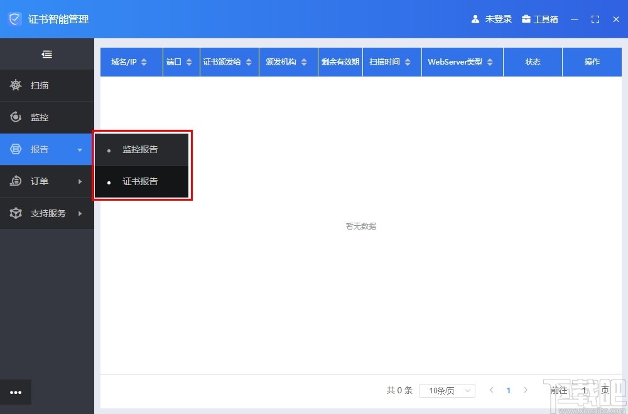Open the 10条/页 page size dropdown

point(447,390)
